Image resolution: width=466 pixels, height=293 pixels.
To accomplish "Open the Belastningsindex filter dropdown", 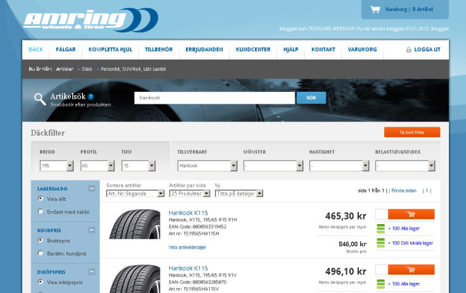I will pyautogui.click(x=405, y=166).
